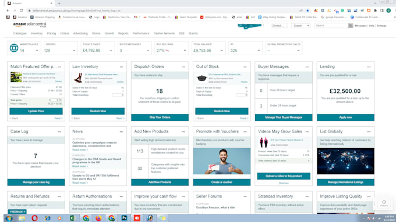Screen dimensions: 396x222
Task: Click the Feedback tab at bottom left
Action: [17, 212]
